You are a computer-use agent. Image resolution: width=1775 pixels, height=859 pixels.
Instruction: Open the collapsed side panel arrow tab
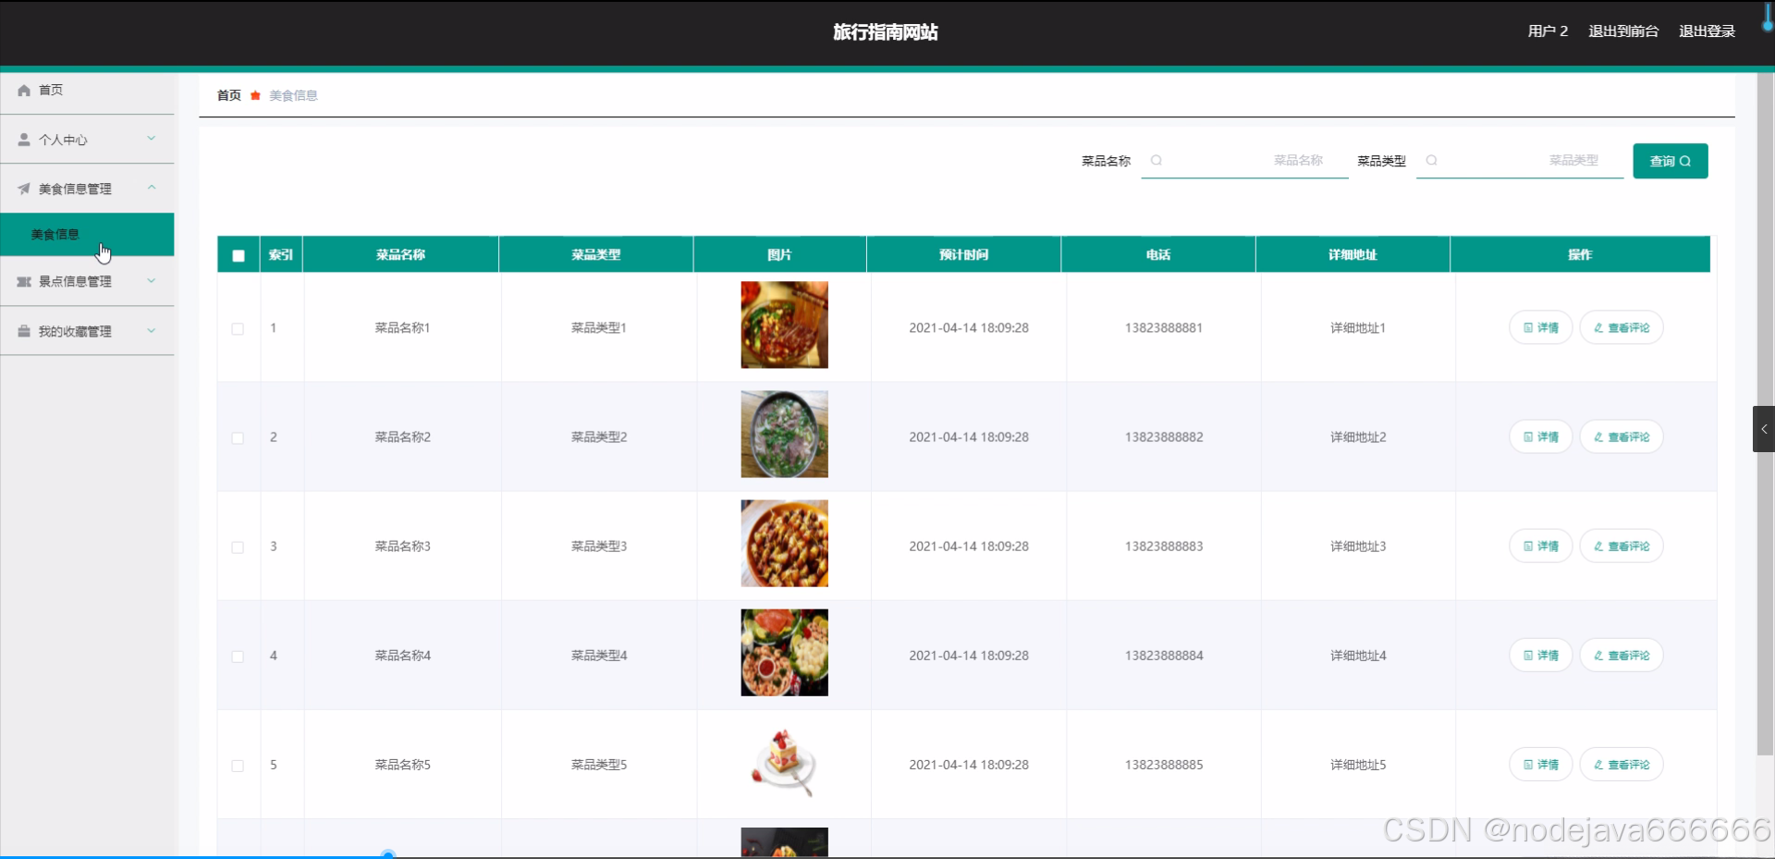(1764, 429)
